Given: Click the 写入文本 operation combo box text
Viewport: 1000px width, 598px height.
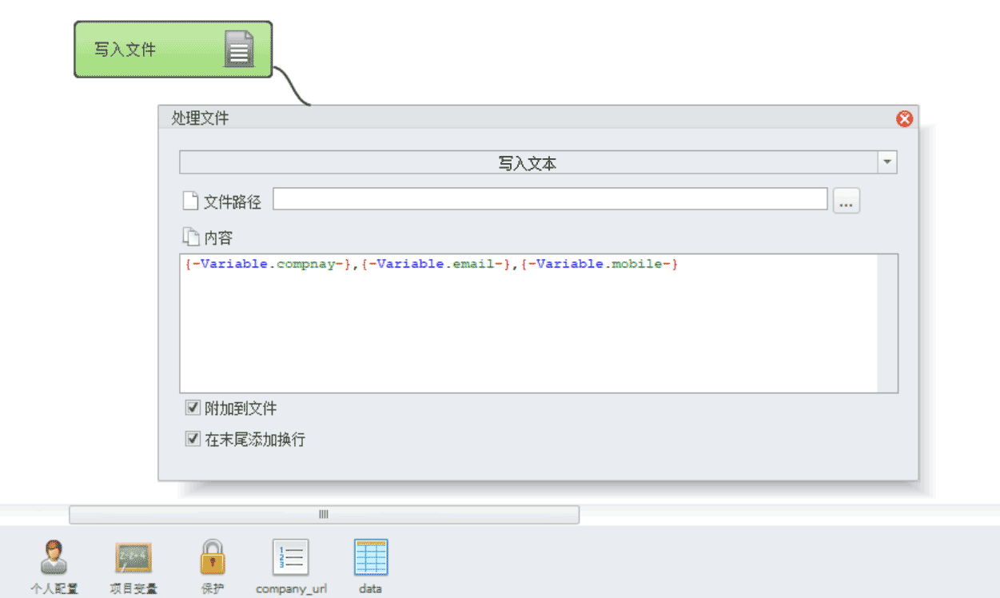Looking at the screenshot, I should click(528, 163).
